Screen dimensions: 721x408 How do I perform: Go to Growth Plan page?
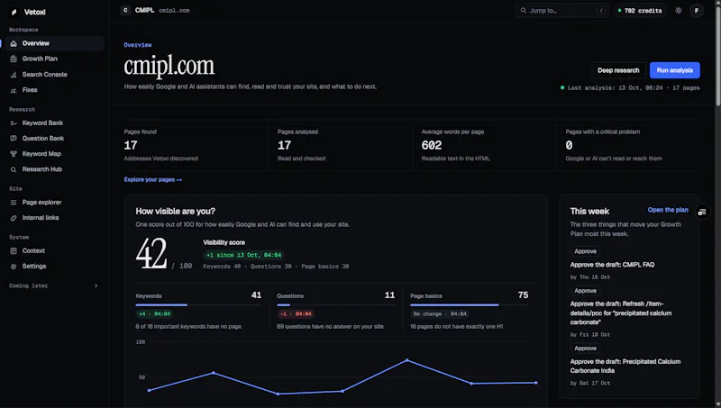[53, 59]
